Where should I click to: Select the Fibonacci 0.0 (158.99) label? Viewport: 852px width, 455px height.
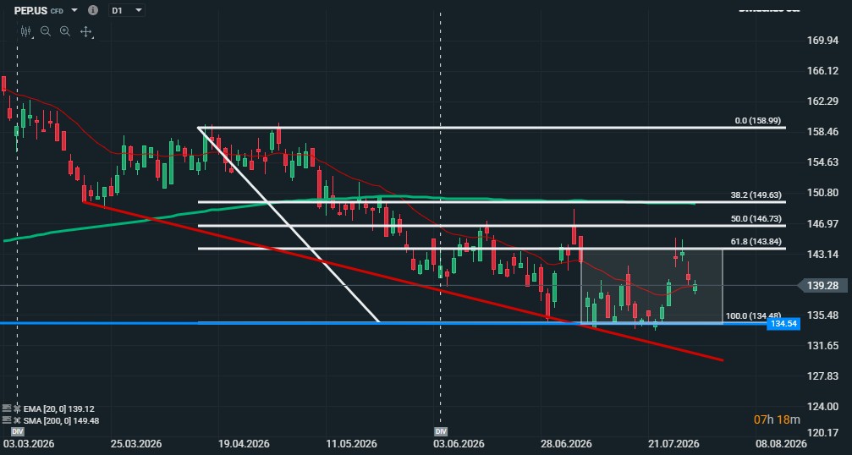pyautogui.click(x=757, y=121)
